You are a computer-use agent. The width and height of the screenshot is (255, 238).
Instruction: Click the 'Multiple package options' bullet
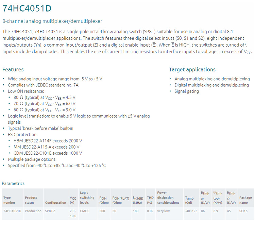(32, 159)
